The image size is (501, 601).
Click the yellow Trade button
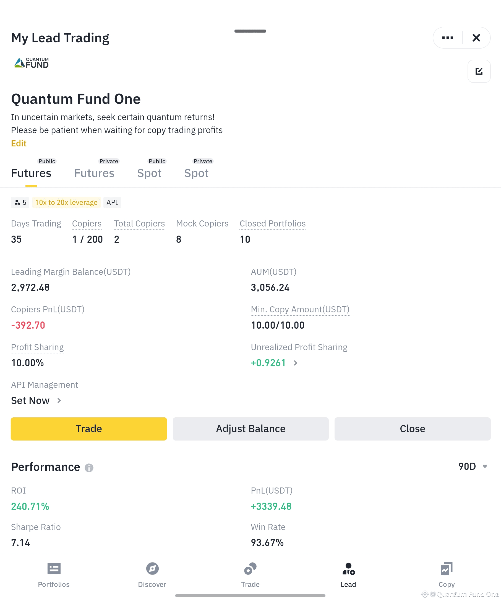point(89,429)
